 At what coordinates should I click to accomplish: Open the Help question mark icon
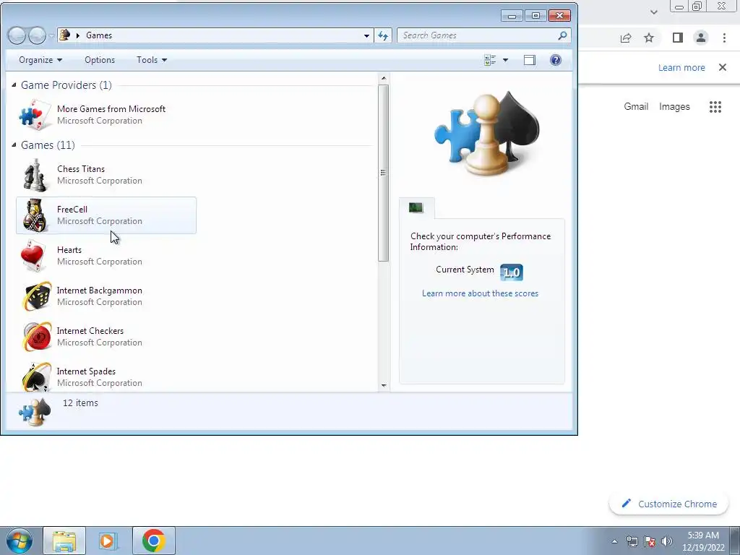(556, 60)
